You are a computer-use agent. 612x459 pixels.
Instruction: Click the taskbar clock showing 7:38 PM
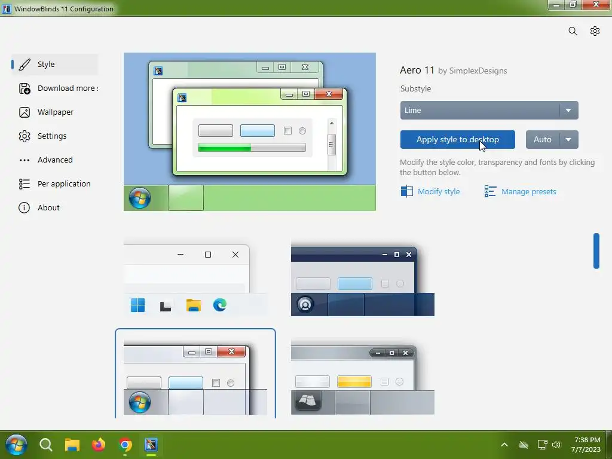pos(586,445)
